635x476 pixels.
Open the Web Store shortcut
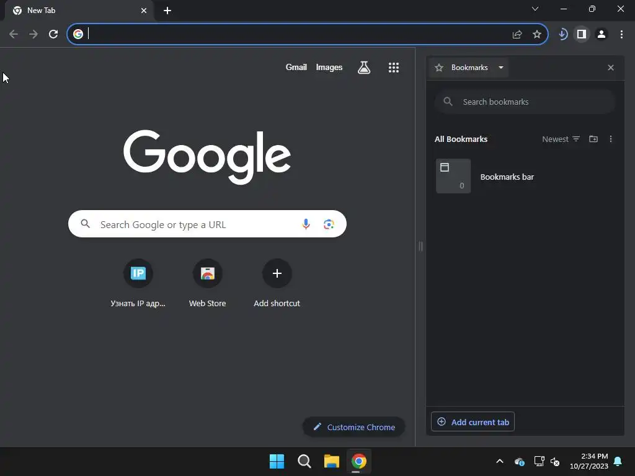207,283
